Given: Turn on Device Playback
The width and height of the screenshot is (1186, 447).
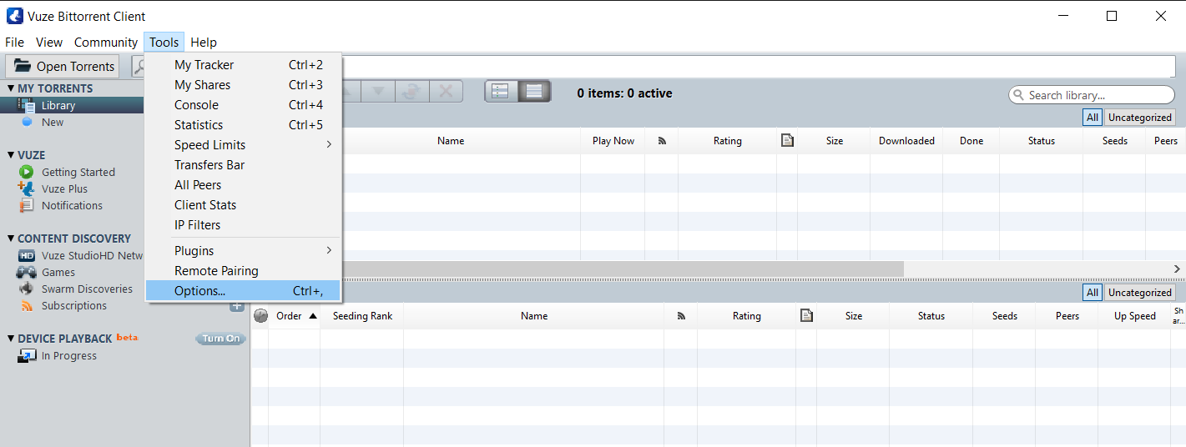Looking at the screenshot, I should coord(221,339).
